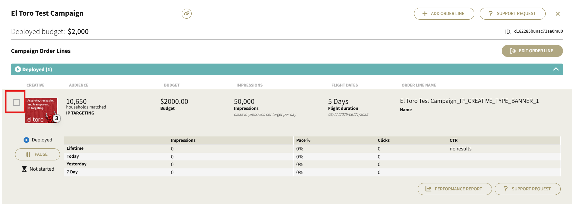
Task: Click the IMPRESSIONS column header
Action: (249, 85)
